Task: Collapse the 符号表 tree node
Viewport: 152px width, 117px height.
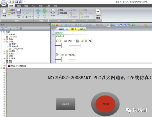Action: pyautogui.click(x=4, y=42)
